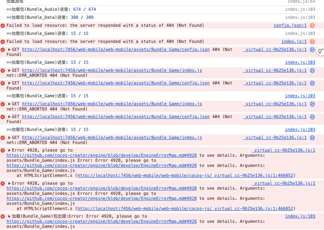Screen dimensions: 324x230
Task: Click the blue icon beside the last GET index.js row
Action: (312, 138)
